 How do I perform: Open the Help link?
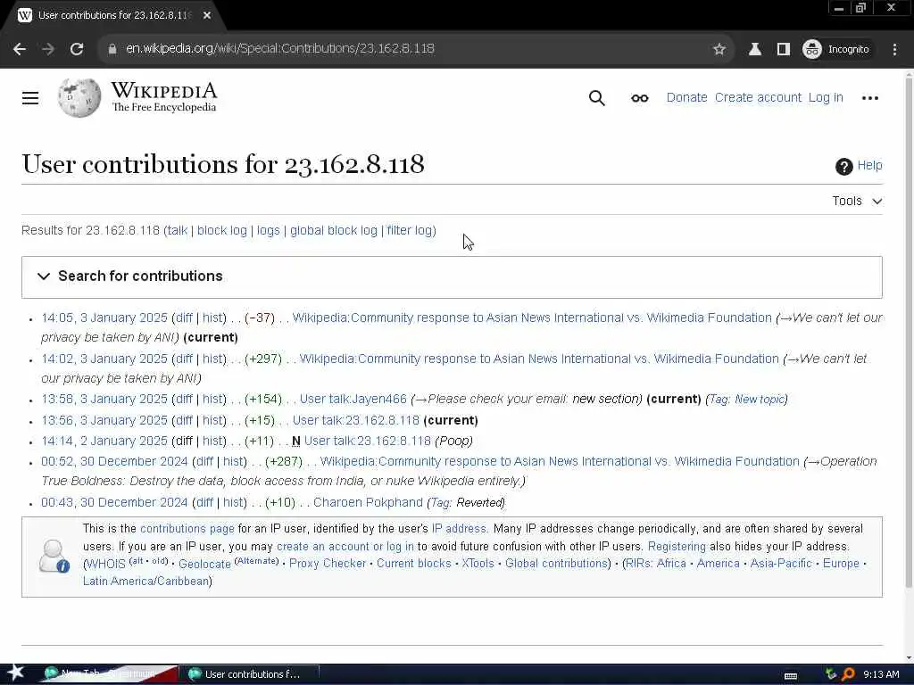click(x=869, y=165)
